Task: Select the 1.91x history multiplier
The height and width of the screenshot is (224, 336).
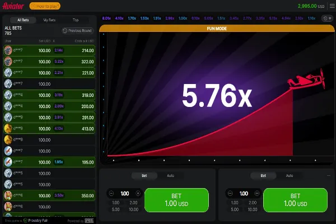Action: click(x=157, y=18)
